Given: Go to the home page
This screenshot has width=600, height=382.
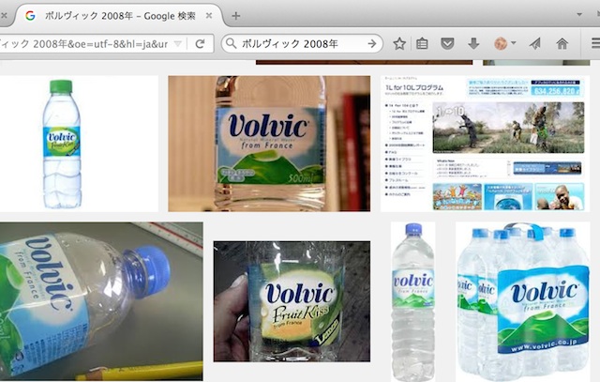Looking at the screenshot, I should click(562, 44).
